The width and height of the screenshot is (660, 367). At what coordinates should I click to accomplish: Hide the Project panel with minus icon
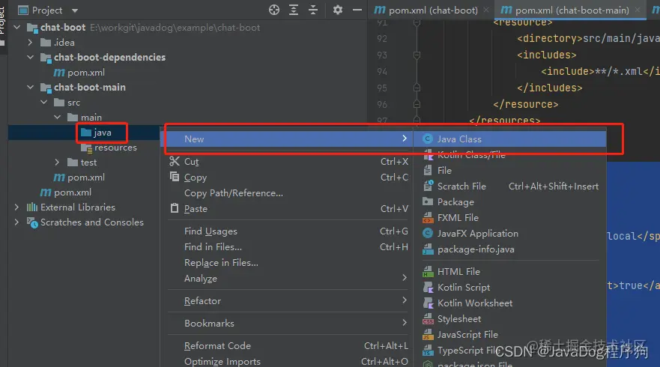tap(357, 10)
